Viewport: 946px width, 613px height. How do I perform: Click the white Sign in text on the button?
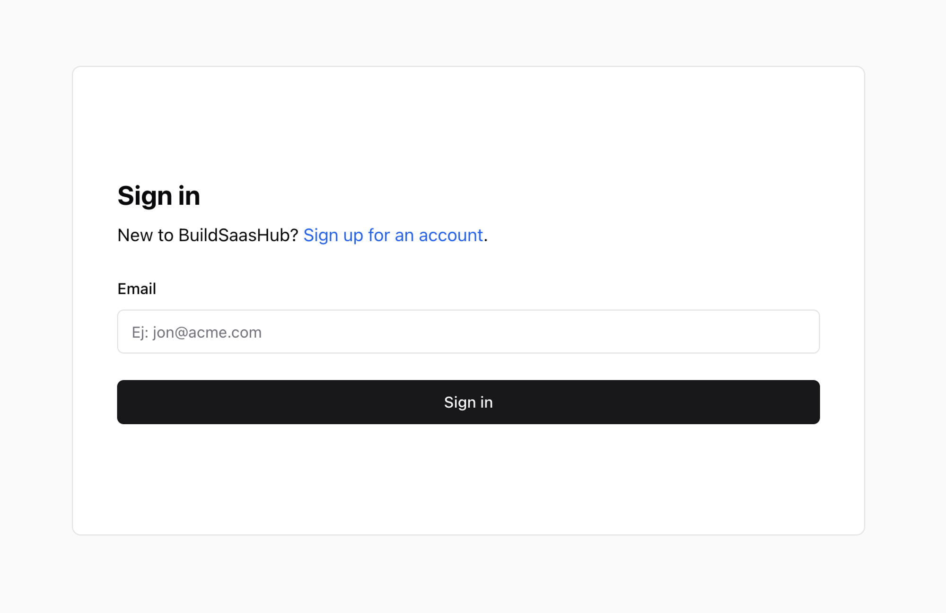(468, 402)
